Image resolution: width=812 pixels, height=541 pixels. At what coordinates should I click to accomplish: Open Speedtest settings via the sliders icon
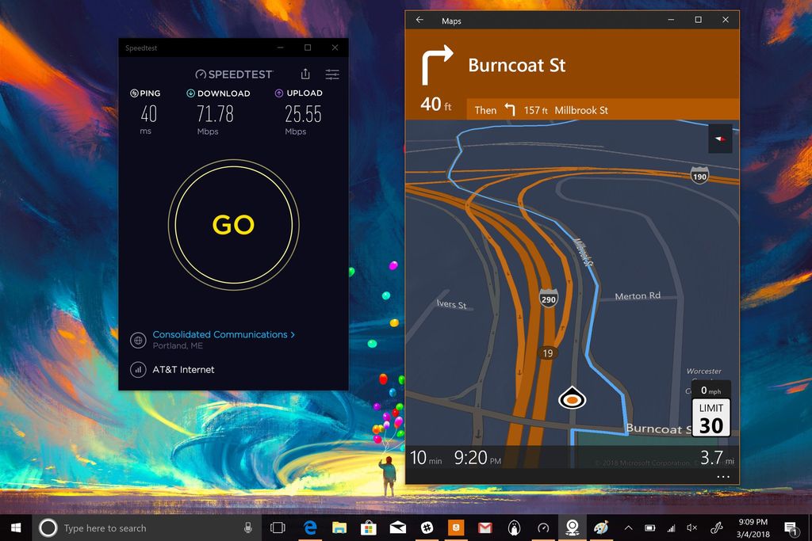332,74
